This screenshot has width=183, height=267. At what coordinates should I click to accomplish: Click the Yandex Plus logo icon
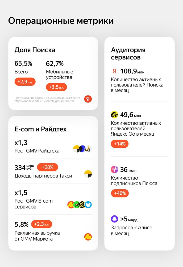pos(114,170)
